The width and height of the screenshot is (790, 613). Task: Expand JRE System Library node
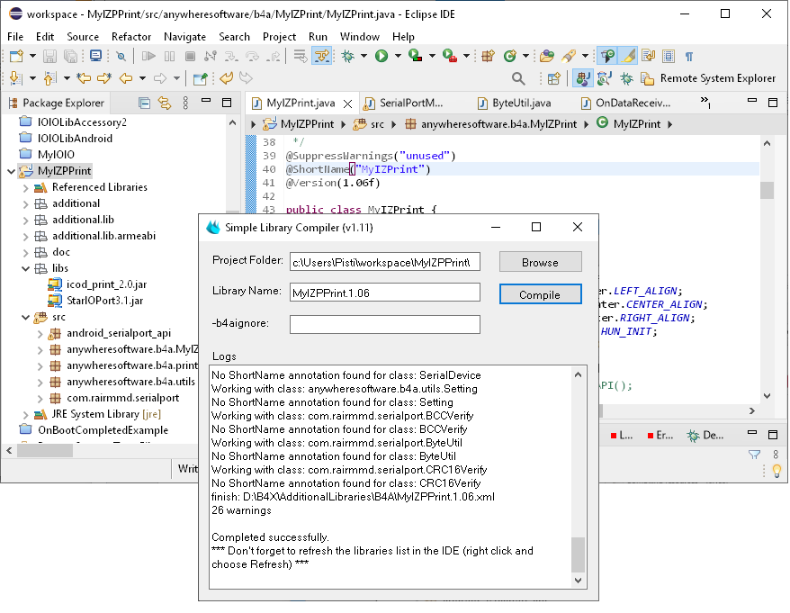click(26, 414)
